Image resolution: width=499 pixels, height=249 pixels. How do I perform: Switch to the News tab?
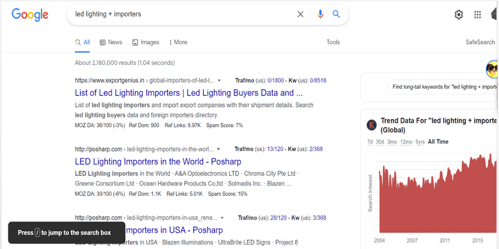pyautogui.click(x=111, y=42)
